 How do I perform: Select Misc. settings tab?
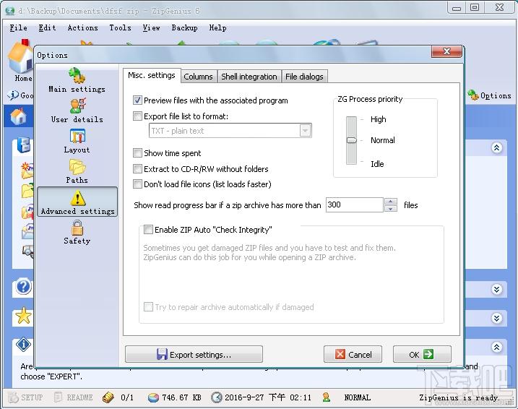click(x=152, y=75)
